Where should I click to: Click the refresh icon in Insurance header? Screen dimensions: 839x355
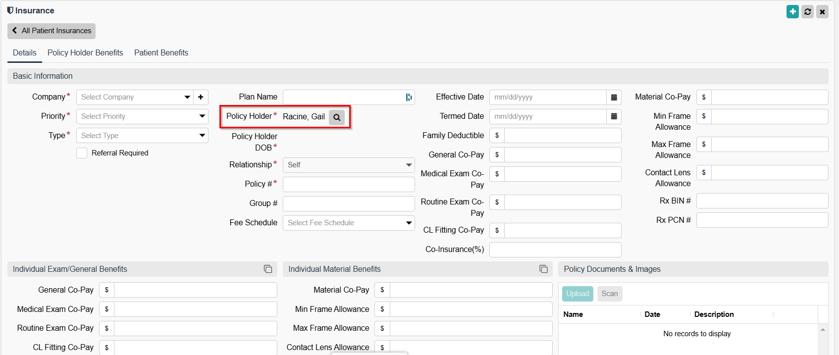click(807, 11)
